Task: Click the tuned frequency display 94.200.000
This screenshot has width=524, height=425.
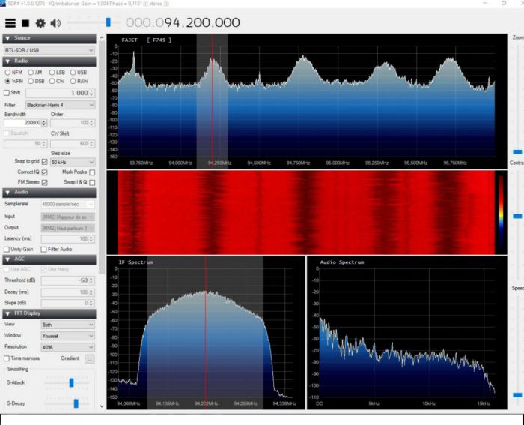Action: [183, 22]
